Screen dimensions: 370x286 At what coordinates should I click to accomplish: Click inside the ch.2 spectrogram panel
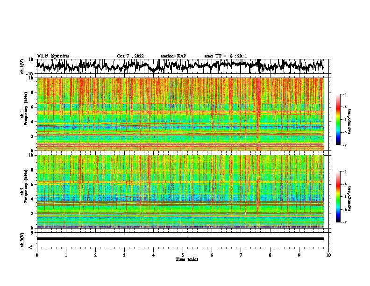click(x=180, y=192)
